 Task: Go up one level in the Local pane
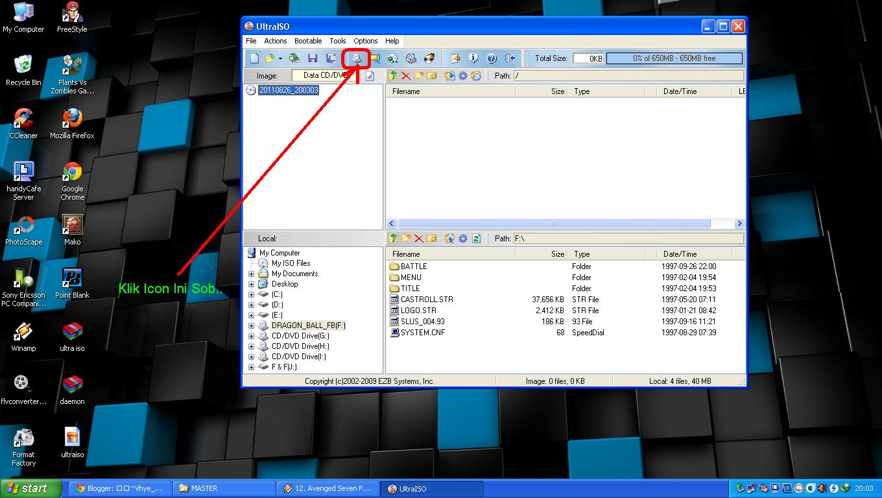393,239
